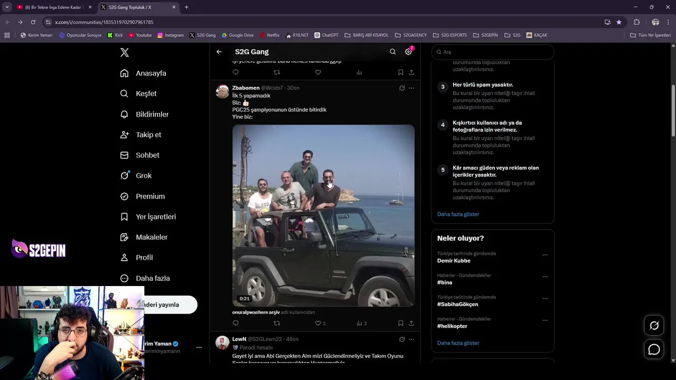Open community settings gear with notification badge
Image resolution: width=676 pixels, height=380 pixels.
point(408,52)
